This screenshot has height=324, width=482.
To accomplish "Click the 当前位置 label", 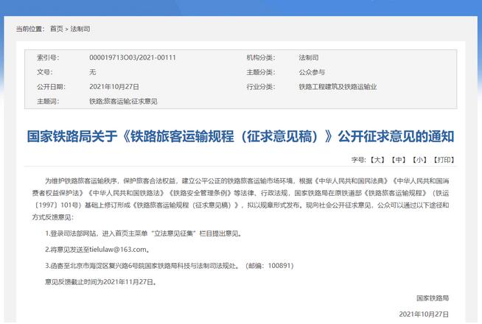I will click(x=29, y=29).
